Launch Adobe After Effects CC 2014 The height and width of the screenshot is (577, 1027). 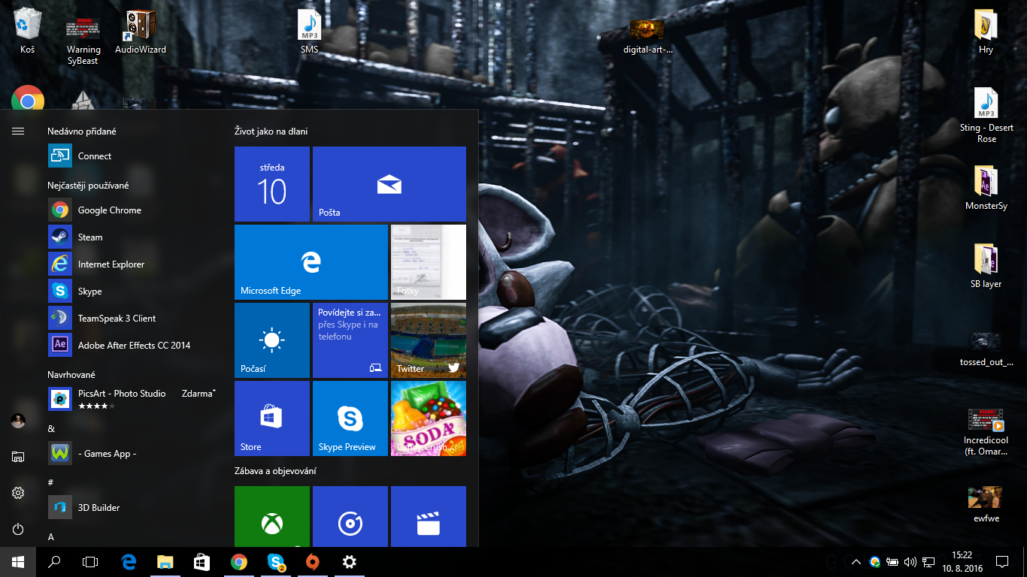pos(134,346)
